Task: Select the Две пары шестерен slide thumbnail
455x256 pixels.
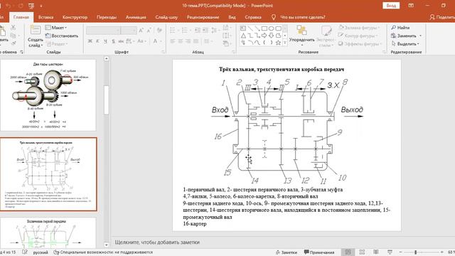Action: (48, 95)
